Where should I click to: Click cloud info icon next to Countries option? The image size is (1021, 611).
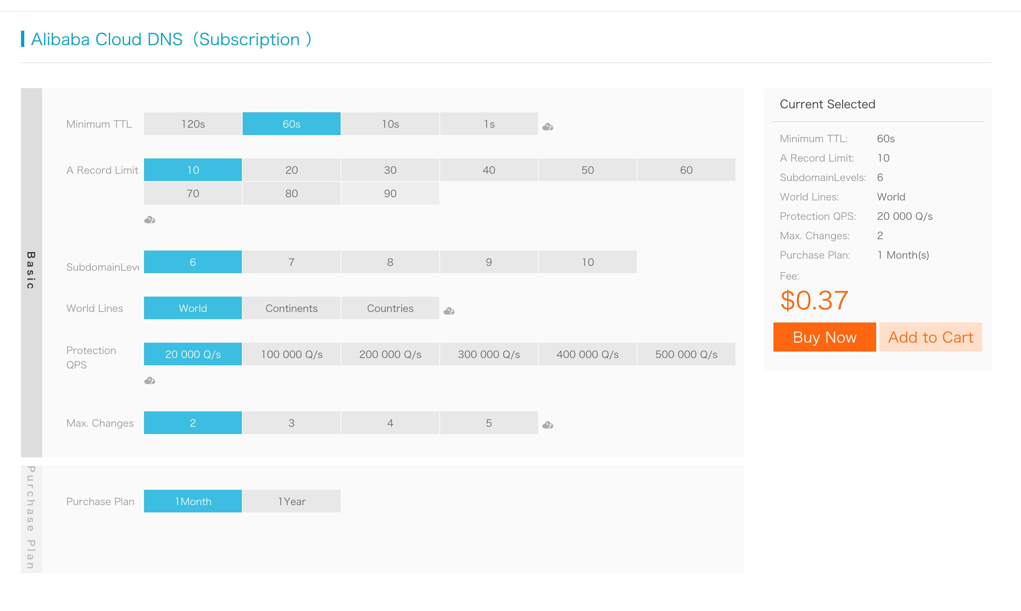(449, 311)
